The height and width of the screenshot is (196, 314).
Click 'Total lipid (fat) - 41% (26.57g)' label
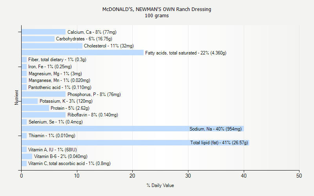219,143
